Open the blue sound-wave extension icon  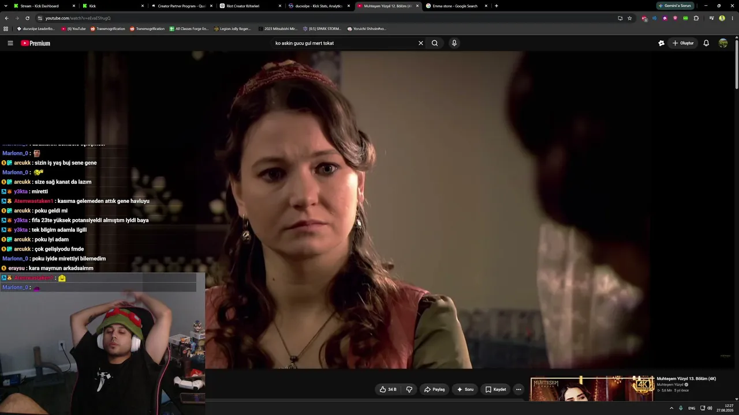654,18
